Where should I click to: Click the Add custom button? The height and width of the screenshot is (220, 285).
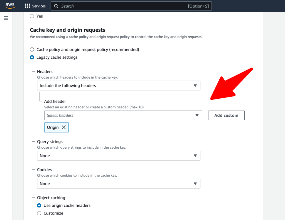point(226,115)
